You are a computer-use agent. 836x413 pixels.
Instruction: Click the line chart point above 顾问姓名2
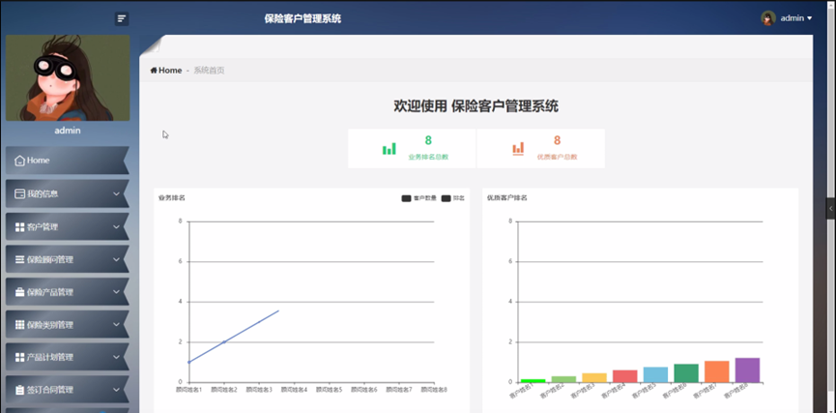224,342
